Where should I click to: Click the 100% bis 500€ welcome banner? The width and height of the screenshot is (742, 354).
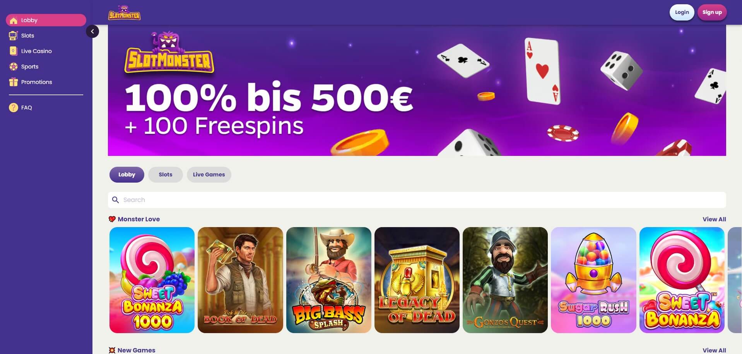coord(417,91)
